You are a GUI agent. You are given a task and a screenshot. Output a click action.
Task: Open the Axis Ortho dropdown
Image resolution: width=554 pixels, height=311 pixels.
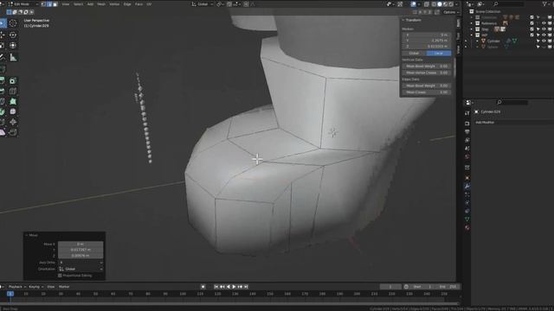[x=81, y=263]
